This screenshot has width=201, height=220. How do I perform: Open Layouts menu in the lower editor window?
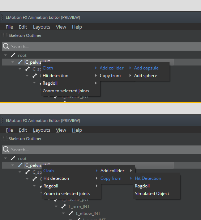[x=42, y=130]
